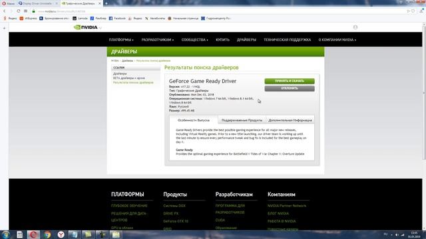The width and height of the screenshot is (426, 239).
Task: Switch to the Display Driver Uninstaller tab
Action: tap(37, 3)
